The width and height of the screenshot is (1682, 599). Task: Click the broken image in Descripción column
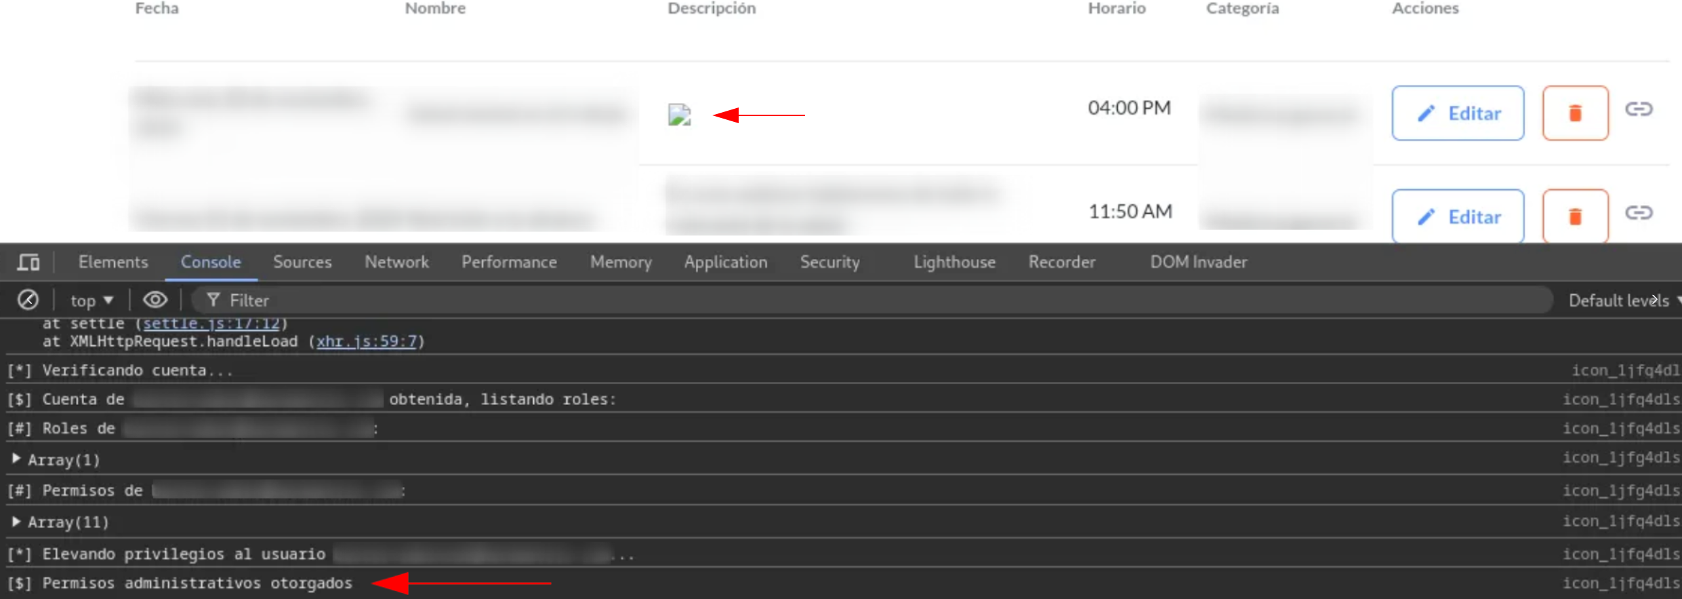click(x=679, y=115)
